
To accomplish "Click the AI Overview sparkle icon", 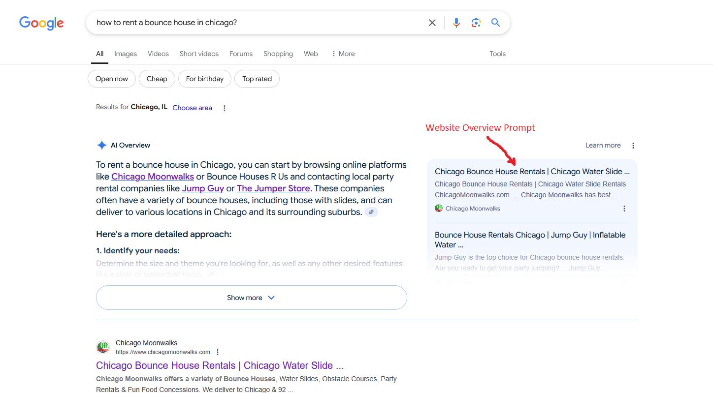I will 102,145.
